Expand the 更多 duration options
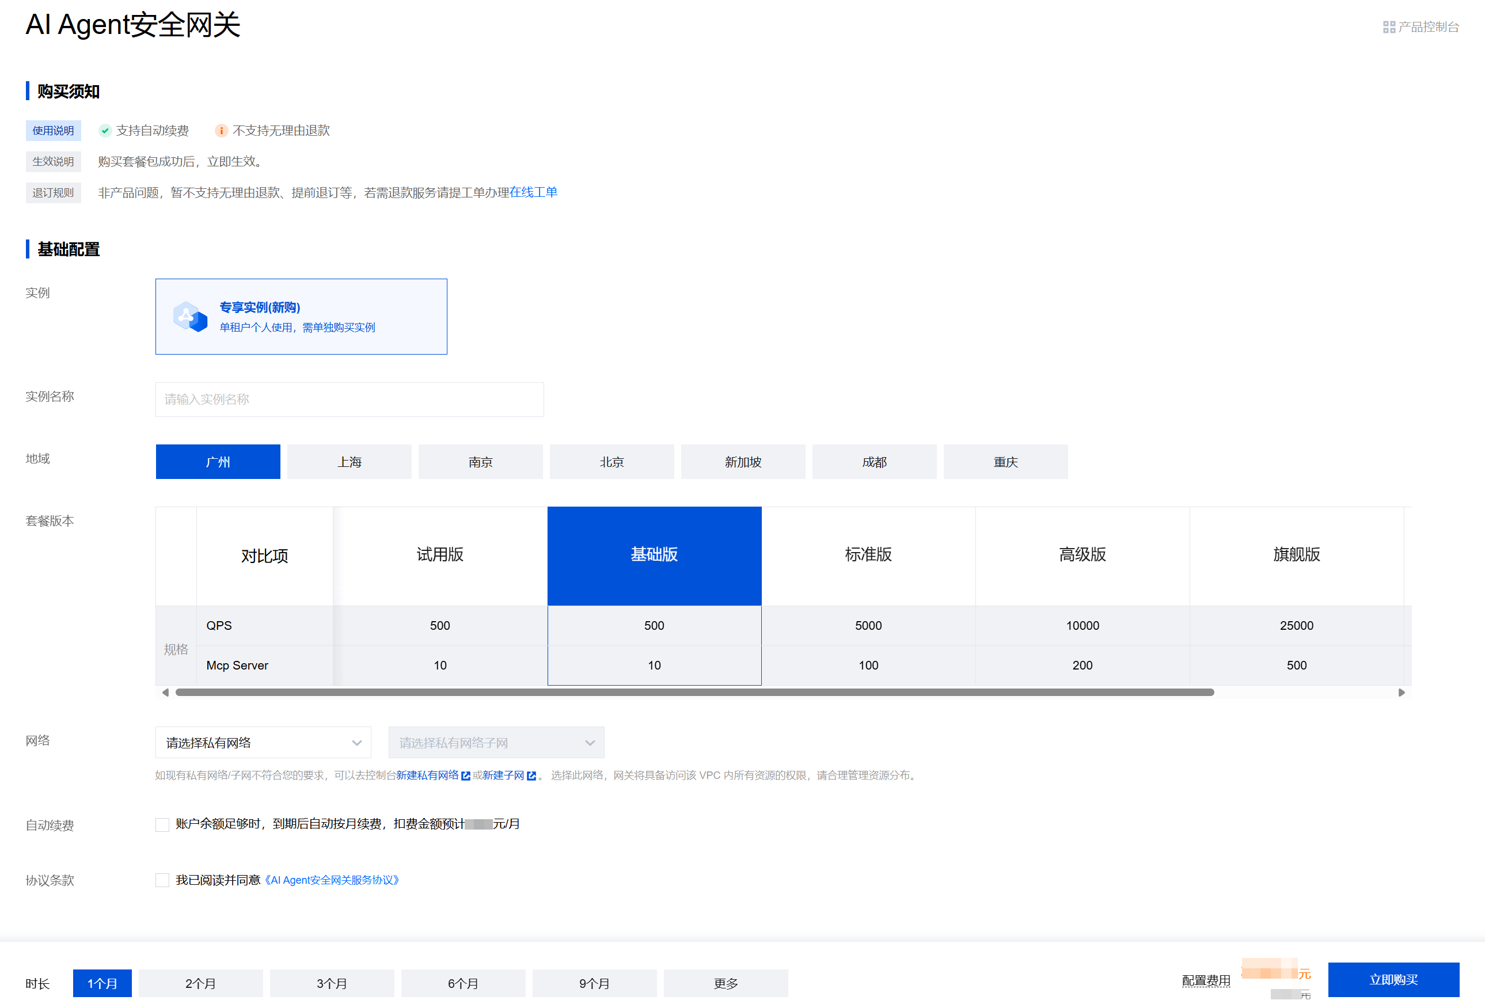The width and height of the screenshot is (1485, 1004). [726, 983]
